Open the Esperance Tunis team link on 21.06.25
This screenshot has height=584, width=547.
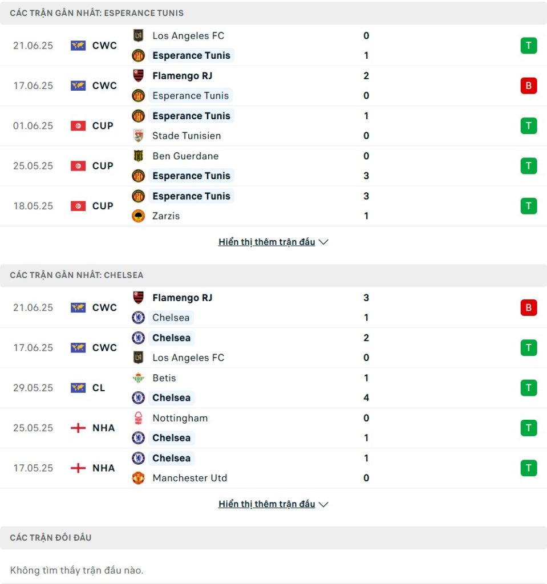[191, 55]
